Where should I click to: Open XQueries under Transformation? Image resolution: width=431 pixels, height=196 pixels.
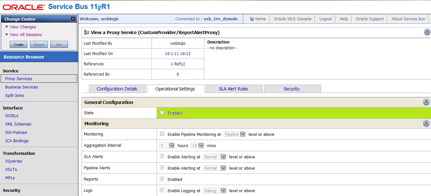click(14, 161)
